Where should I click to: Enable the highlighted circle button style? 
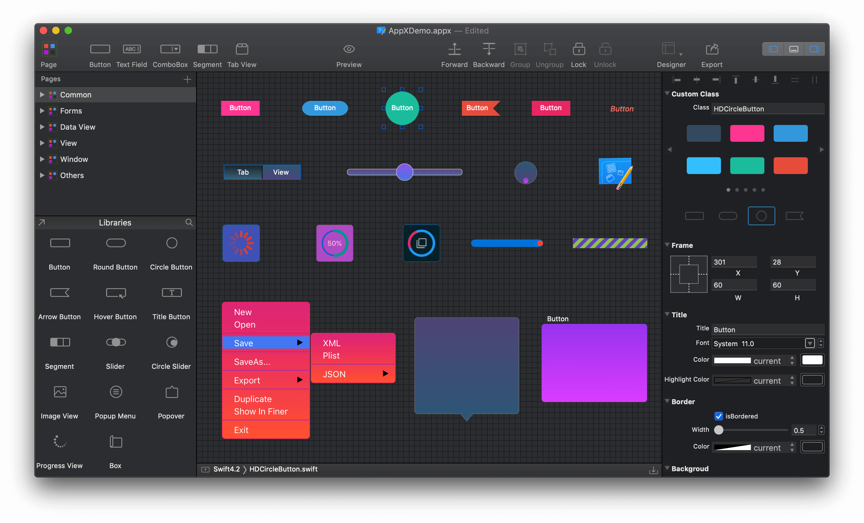point(760,215)
